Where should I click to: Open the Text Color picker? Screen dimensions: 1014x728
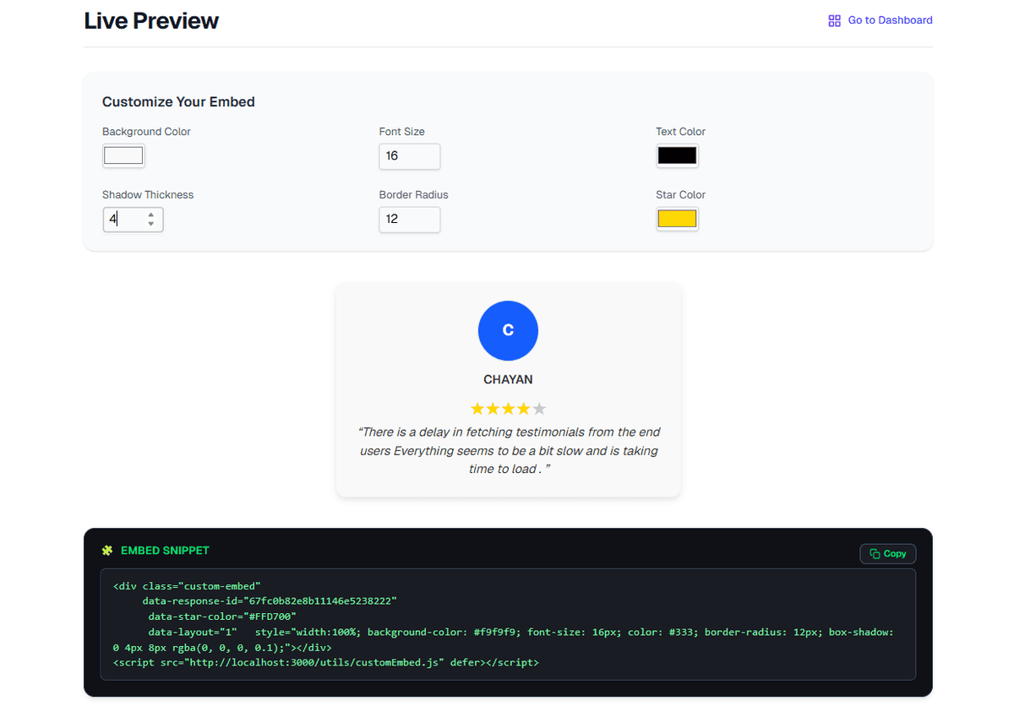click(x=677, y=155)
